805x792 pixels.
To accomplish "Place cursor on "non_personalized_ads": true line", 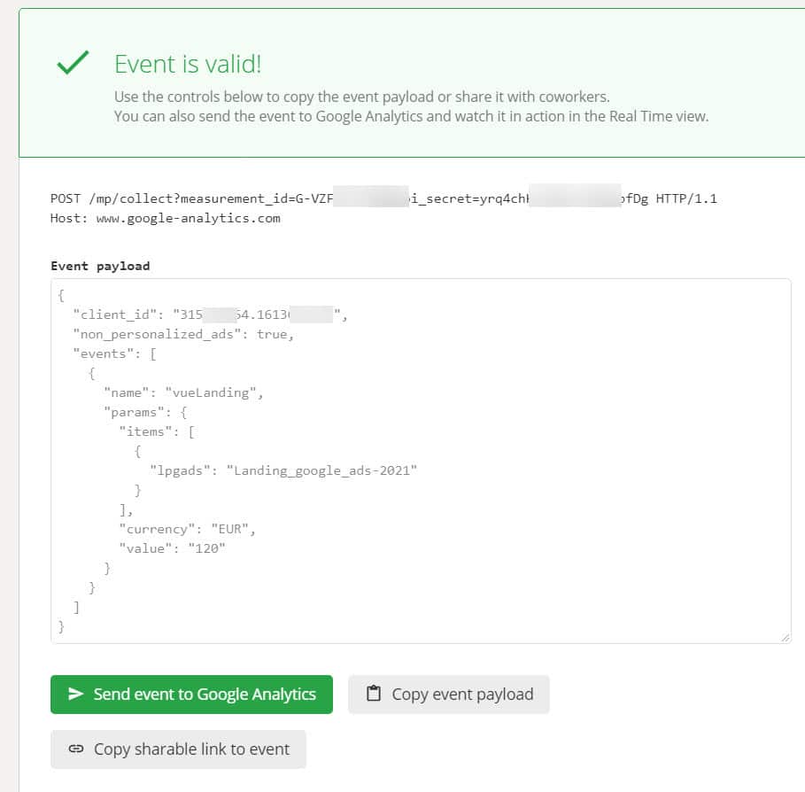I will pos(183,334).
